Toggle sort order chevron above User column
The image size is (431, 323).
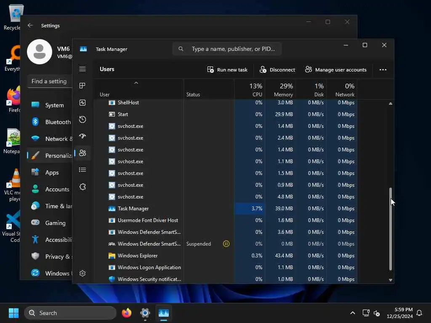136,83
